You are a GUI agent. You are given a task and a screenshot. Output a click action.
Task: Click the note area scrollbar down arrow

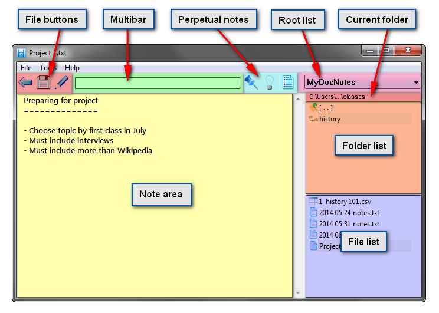tap(299, 293)
